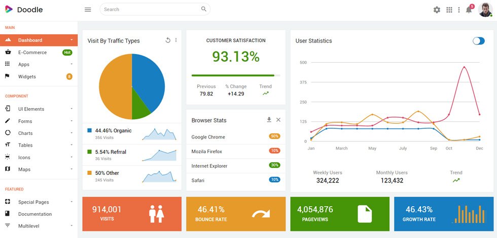Refresh the Visit By Traffic Types card
497x238 pixels.
click(168, 40)
